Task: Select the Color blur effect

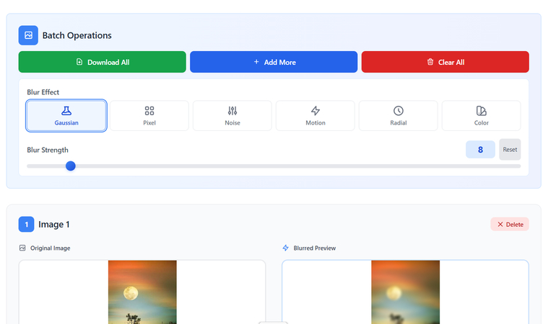Action: tap(482, 116)
